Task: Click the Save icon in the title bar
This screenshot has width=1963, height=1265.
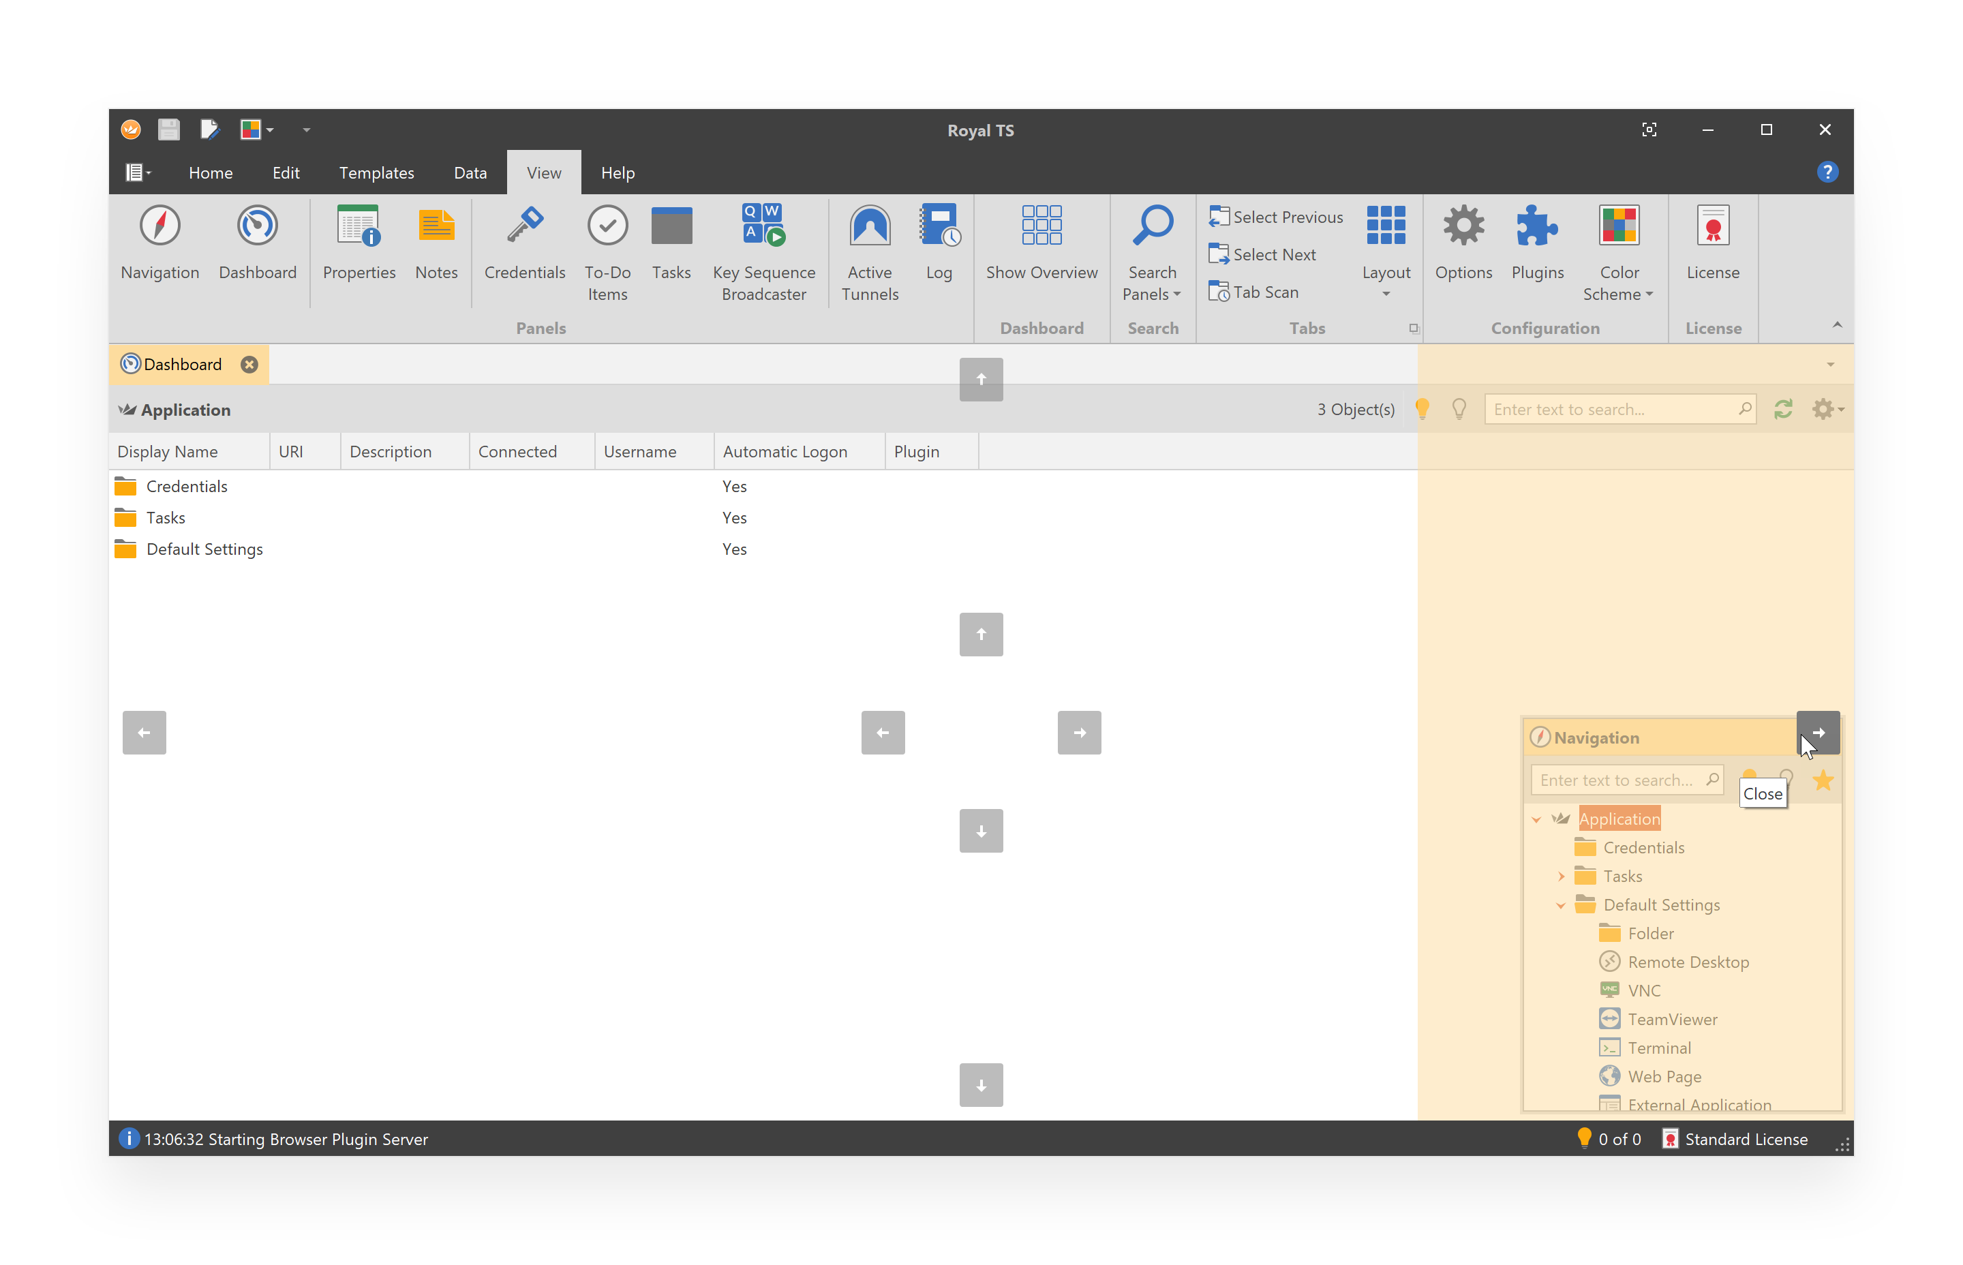Action: (168, 129)
